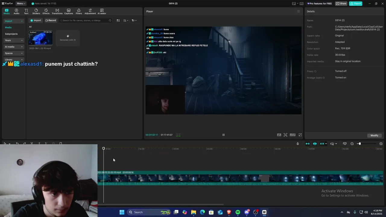The width and height of the screenshot is (386, 217).
Task: Click the undo icon in timeline toolbar
Action: [x=17, y=143]
